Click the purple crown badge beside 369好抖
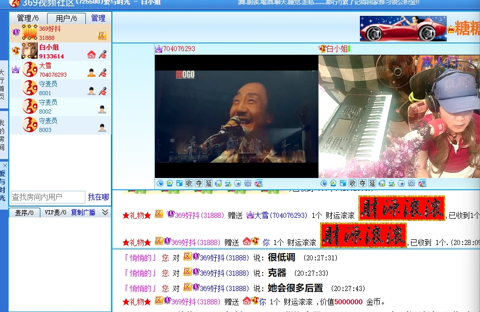480x312 pixels. pos(16,32)
